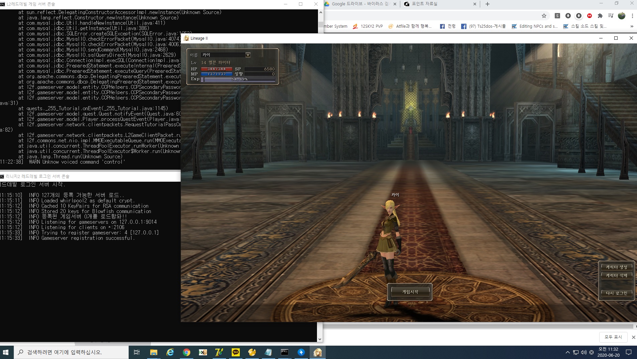
Task: Click 다시 로그인 (Relogin) button
Action: (617, 293)
